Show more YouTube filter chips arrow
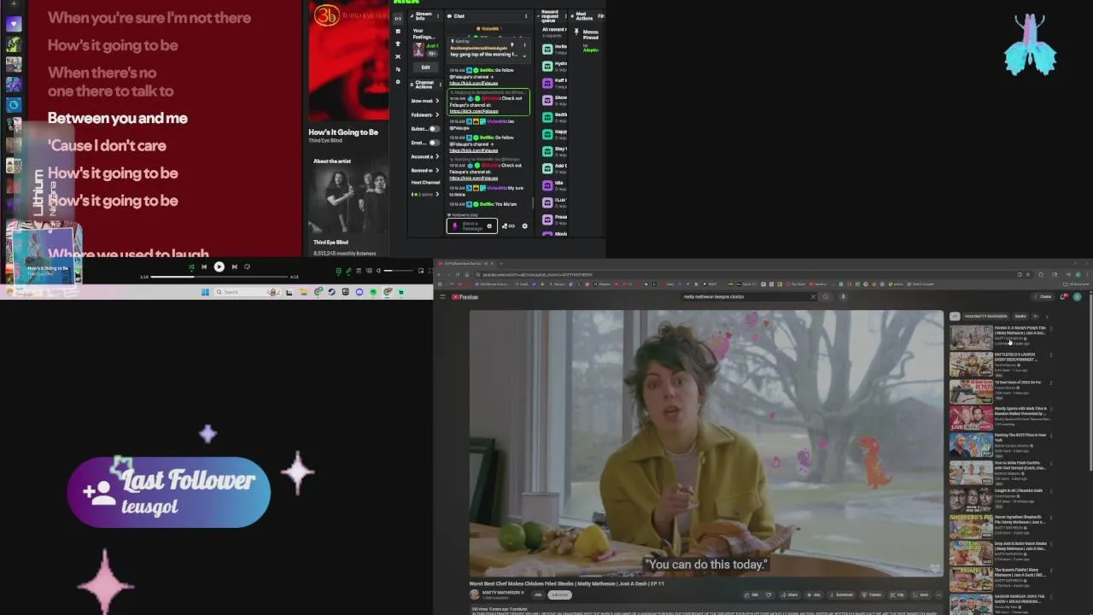 click(1047, 317)
